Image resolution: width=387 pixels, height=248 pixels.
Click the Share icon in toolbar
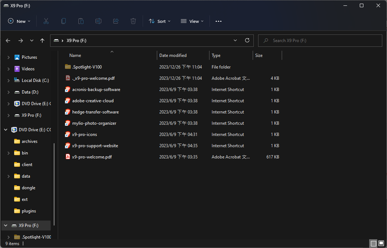(x=116, y=21)
